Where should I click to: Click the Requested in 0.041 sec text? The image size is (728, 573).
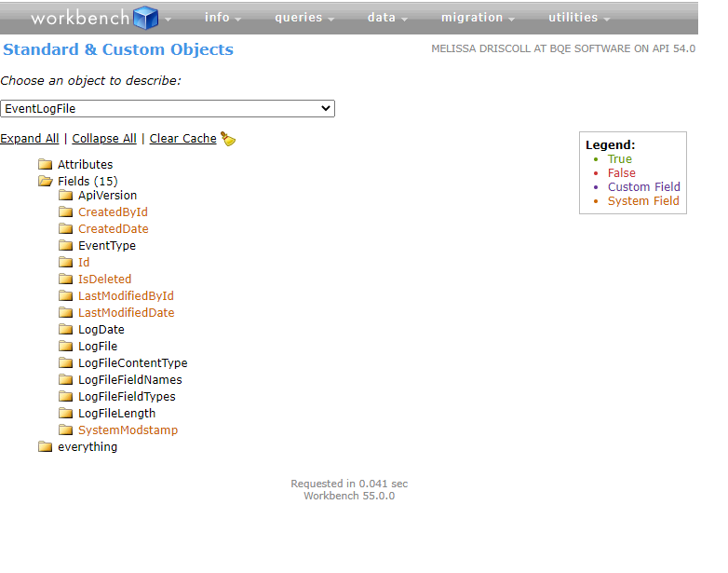click(349, 484)
